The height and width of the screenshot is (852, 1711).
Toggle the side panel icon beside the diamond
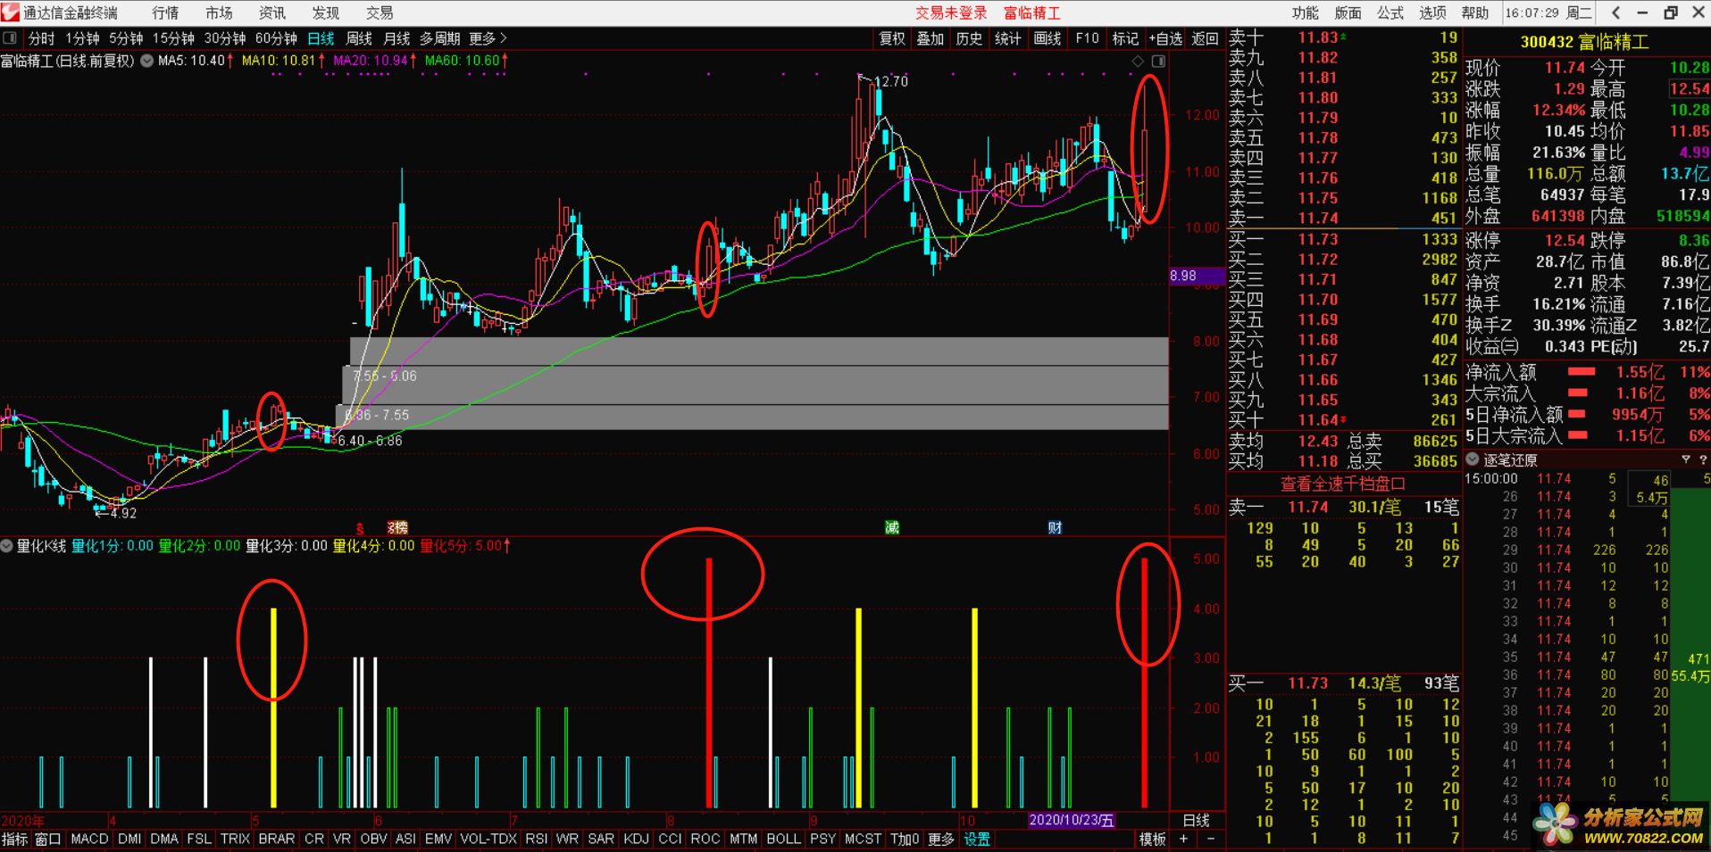tap(1158, 62)
